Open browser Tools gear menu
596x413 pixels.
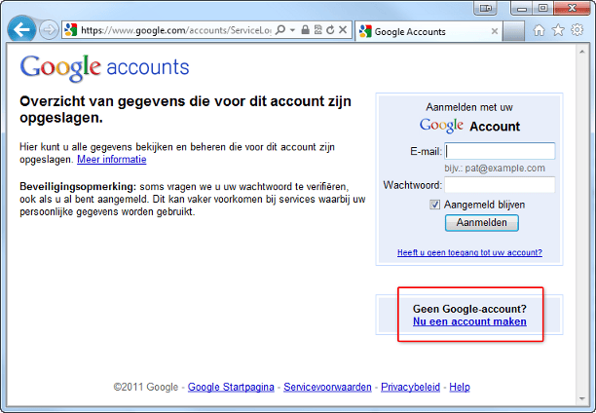[577, 30]
